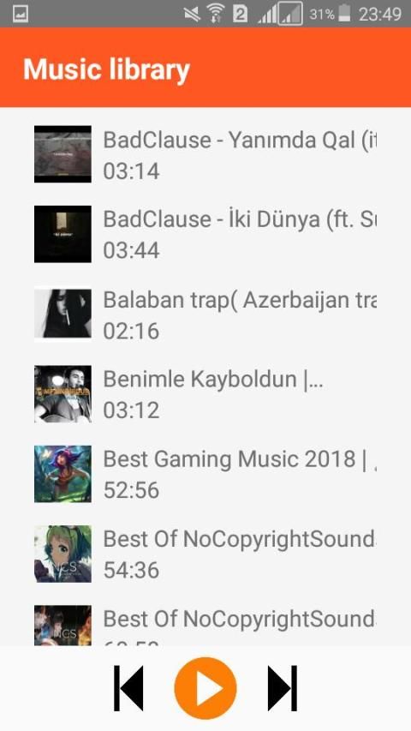Tap the Music library header title
The width and height of the screenshot is (411, 731).
tap(107, 69)
